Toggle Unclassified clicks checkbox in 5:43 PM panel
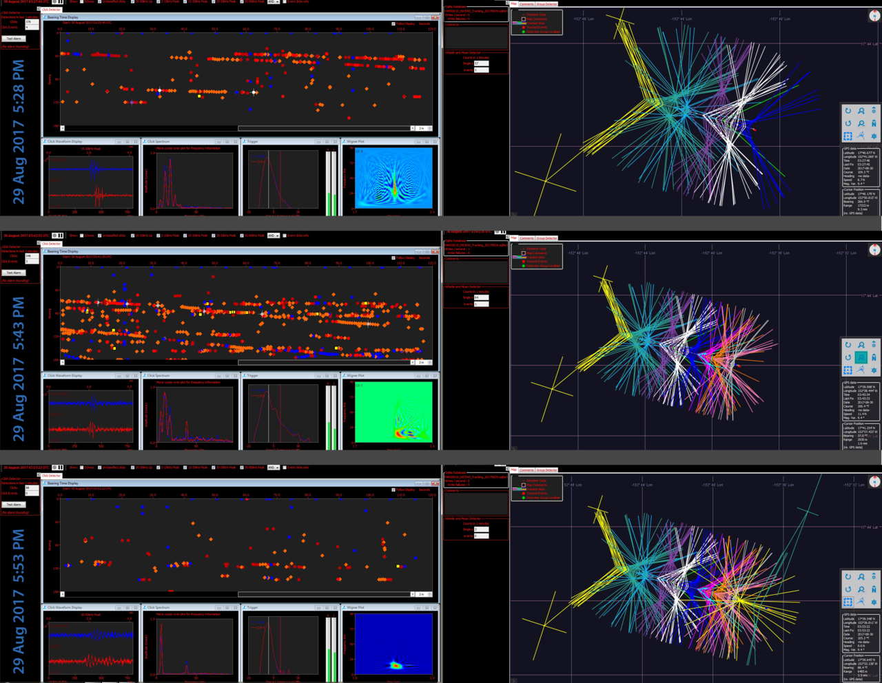This screenshot has width=882, height=683. 100,235
